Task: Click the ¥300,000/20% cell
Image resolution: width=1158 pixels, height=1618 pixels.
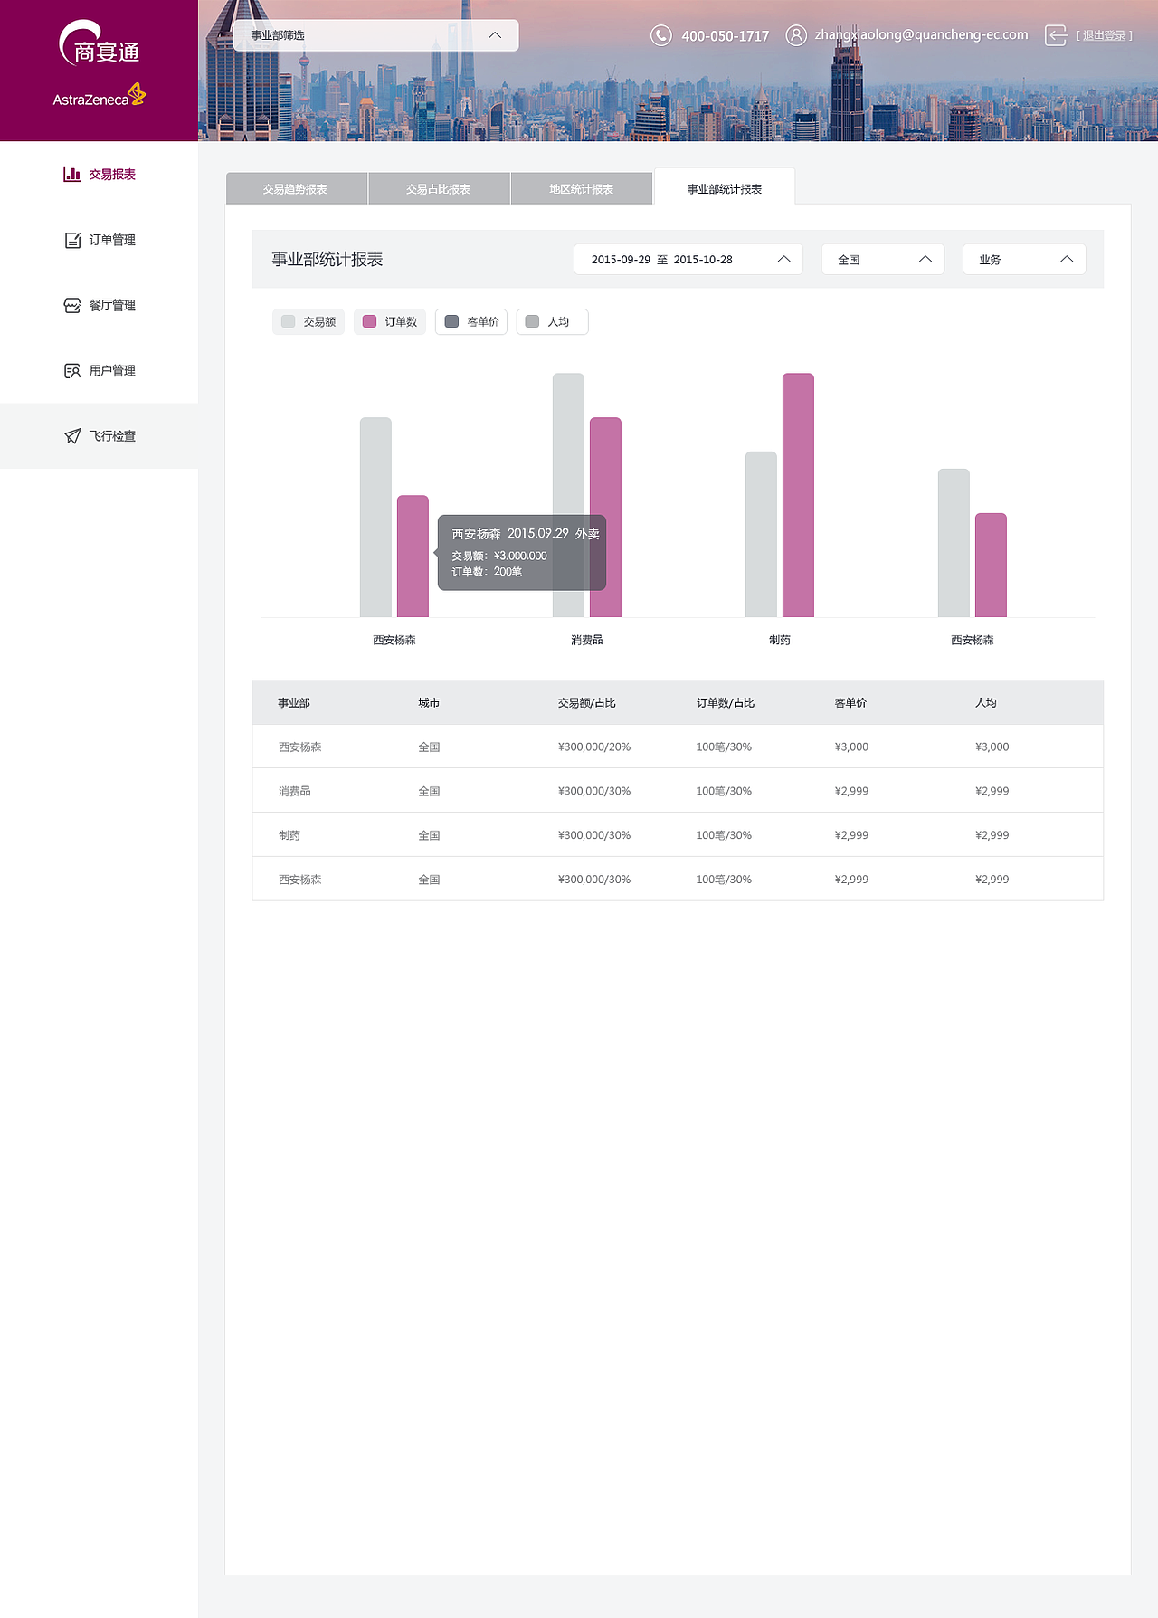Action: (x=594, y=747)
